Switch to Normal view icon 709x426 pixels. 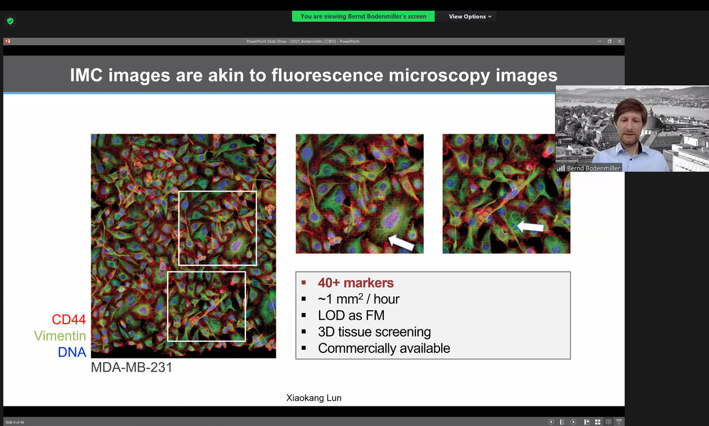(587, 422)
